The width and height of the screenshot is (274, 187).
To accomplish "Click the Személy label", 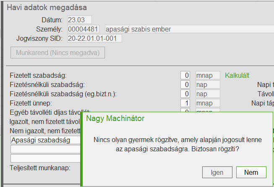I will [49, 29].
